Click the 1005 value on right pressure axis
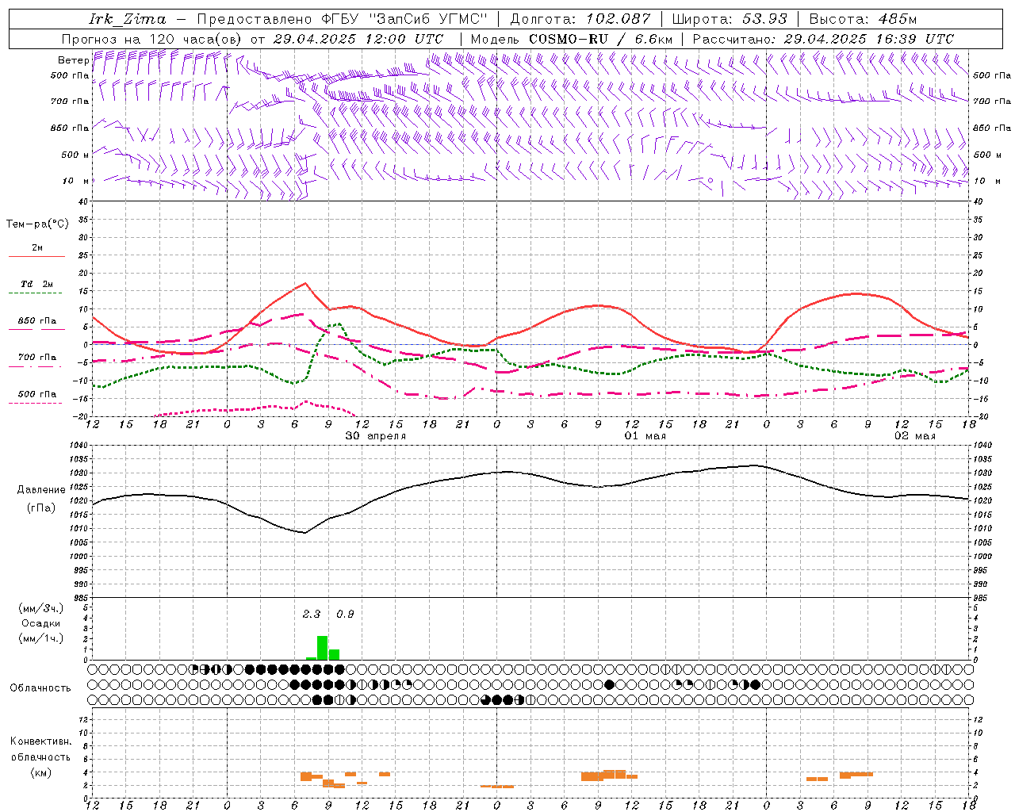Image resolution: width=1015 pixels, height=812 pixels. 982,543
